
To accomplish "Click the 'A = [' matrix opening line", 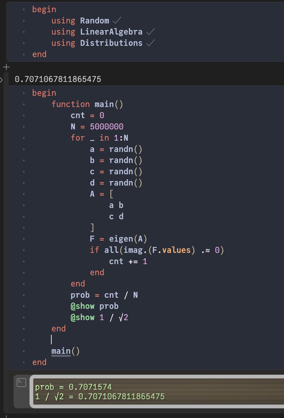I will point(102,194).
